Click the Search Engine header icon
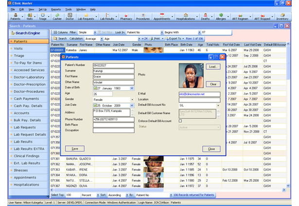The height and width of the screenshot is (206, 299). [13, 33]
